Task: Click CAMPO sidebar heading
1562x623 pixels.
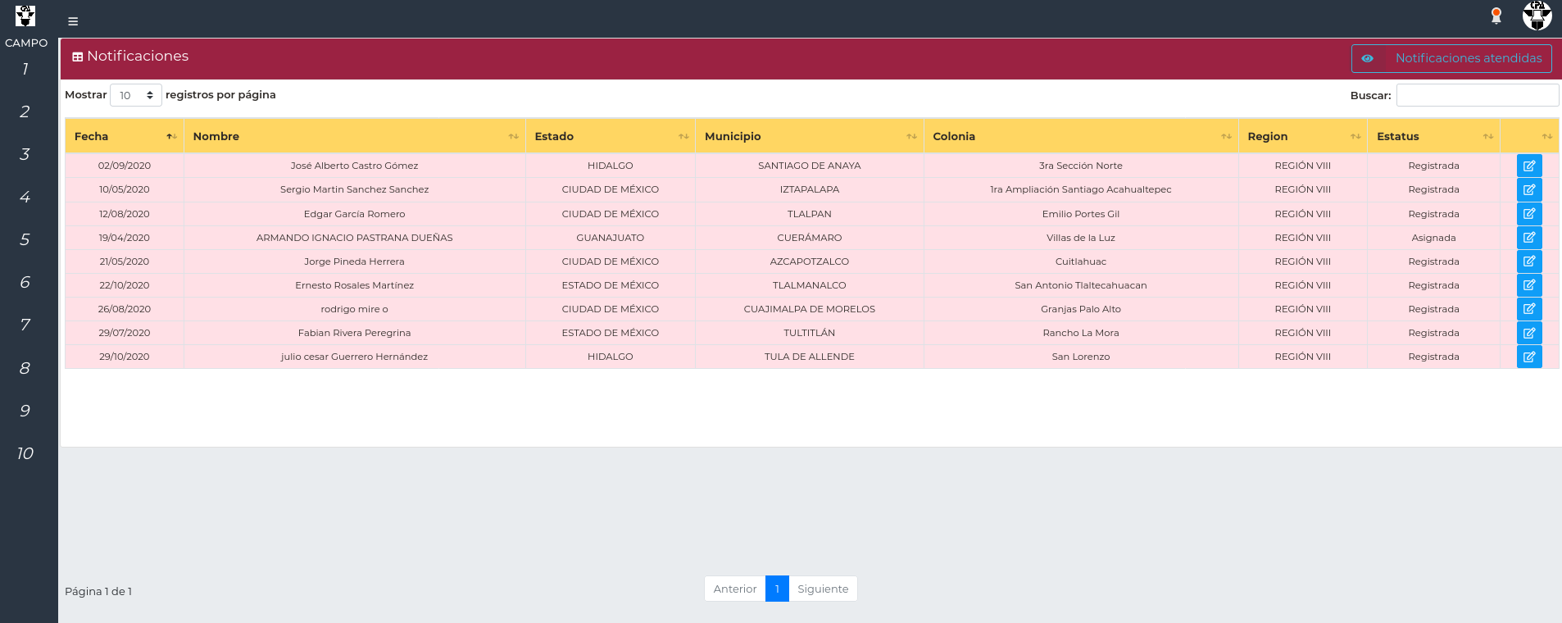Action: tap(26, 43)
